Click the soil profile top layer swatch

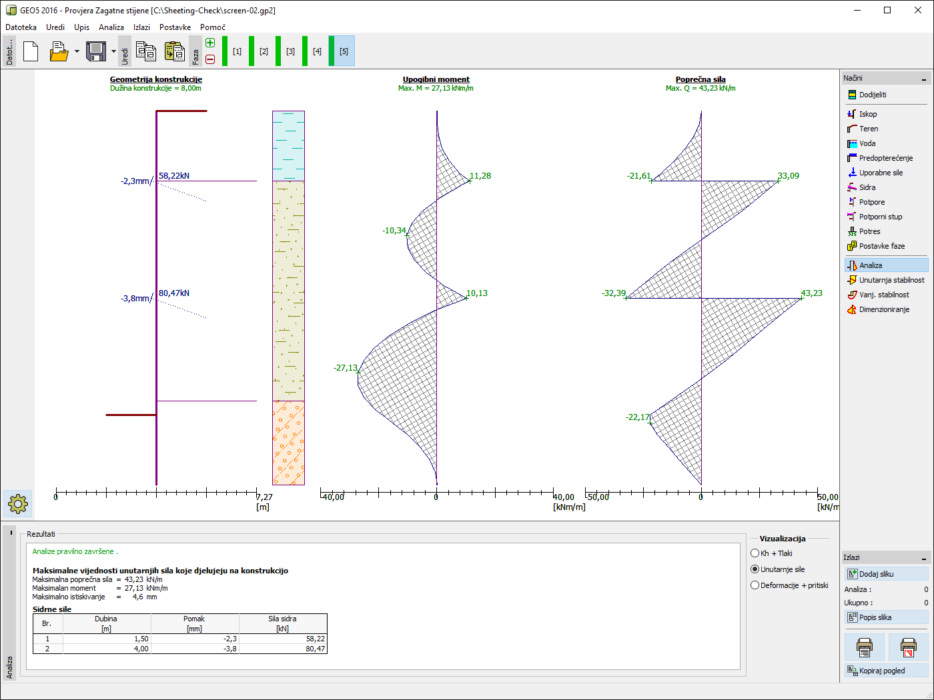288,145
